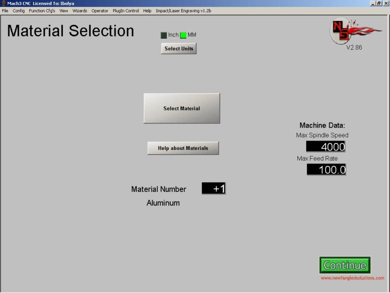This screenshot has width=390, height=293.
Task: Toggle the MM unit LED indicator
Action: (183, 35)
